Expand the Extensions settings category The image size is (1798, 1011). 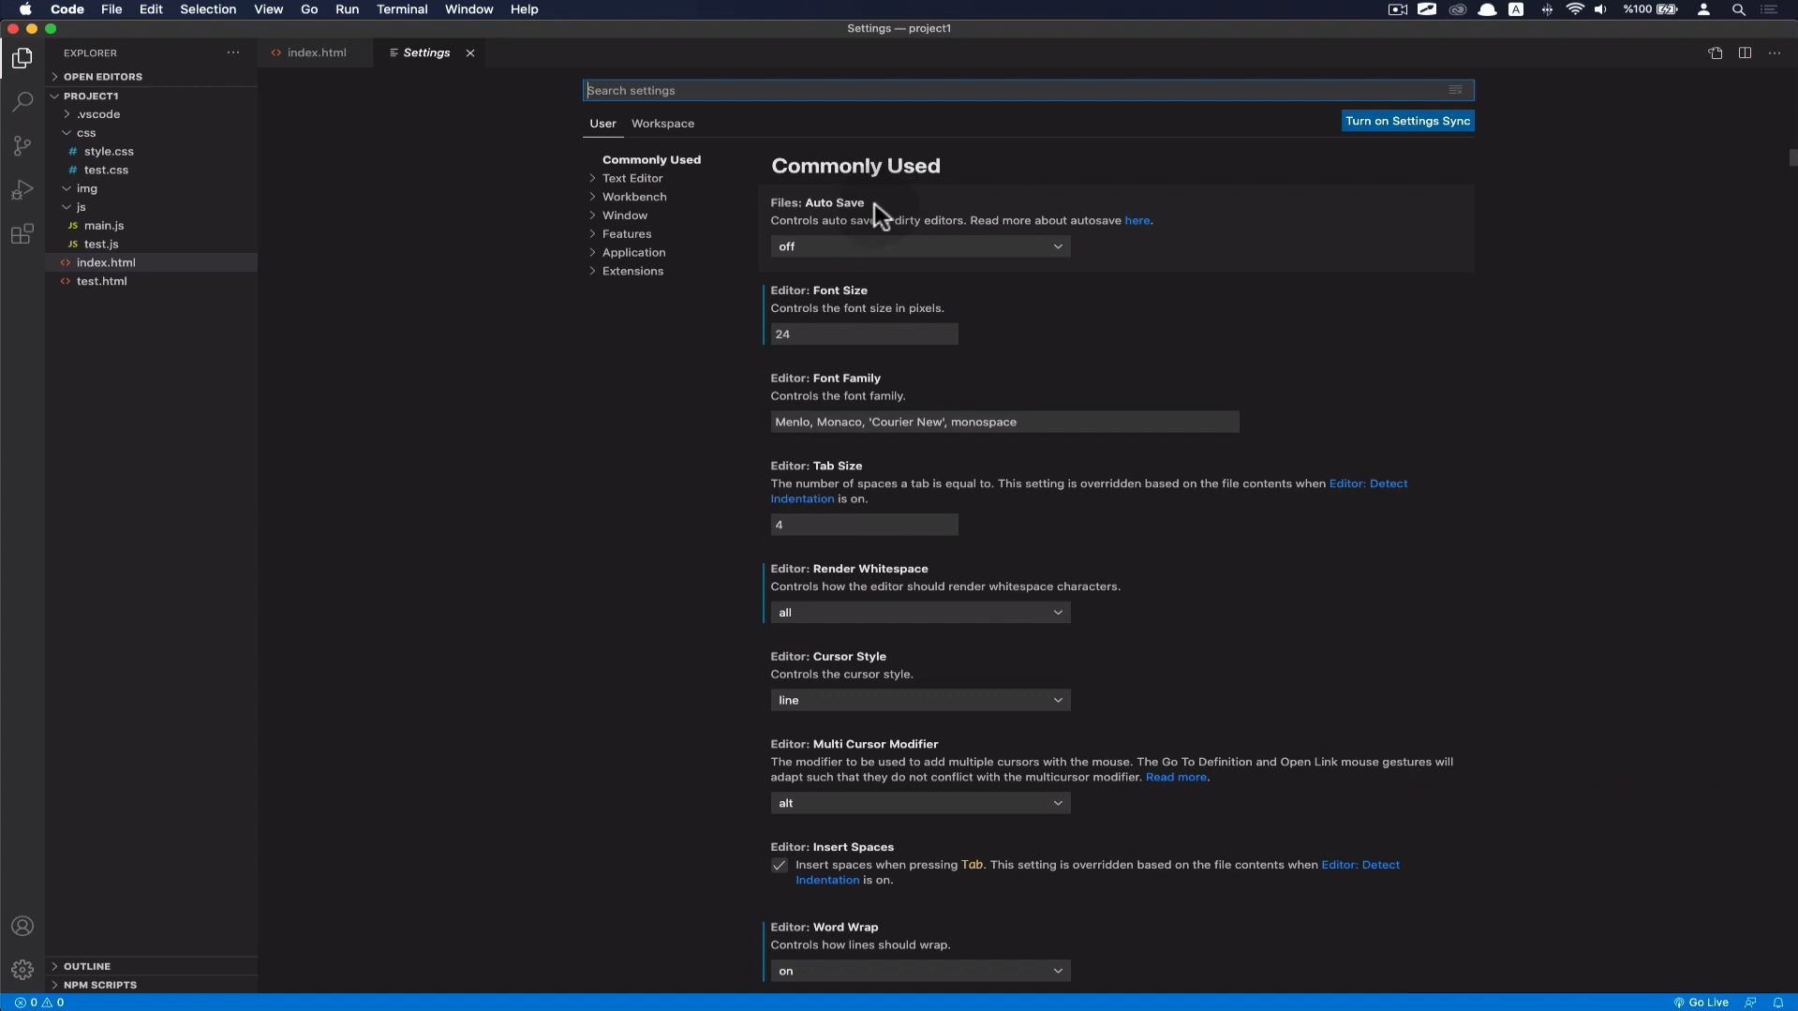click(x=632, y=272)
